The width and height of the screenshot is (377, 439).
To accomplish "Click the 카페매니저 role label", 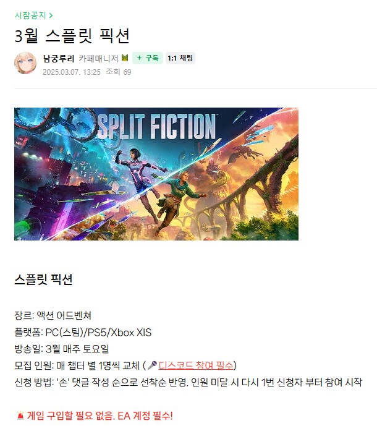I will click(98, 59).
